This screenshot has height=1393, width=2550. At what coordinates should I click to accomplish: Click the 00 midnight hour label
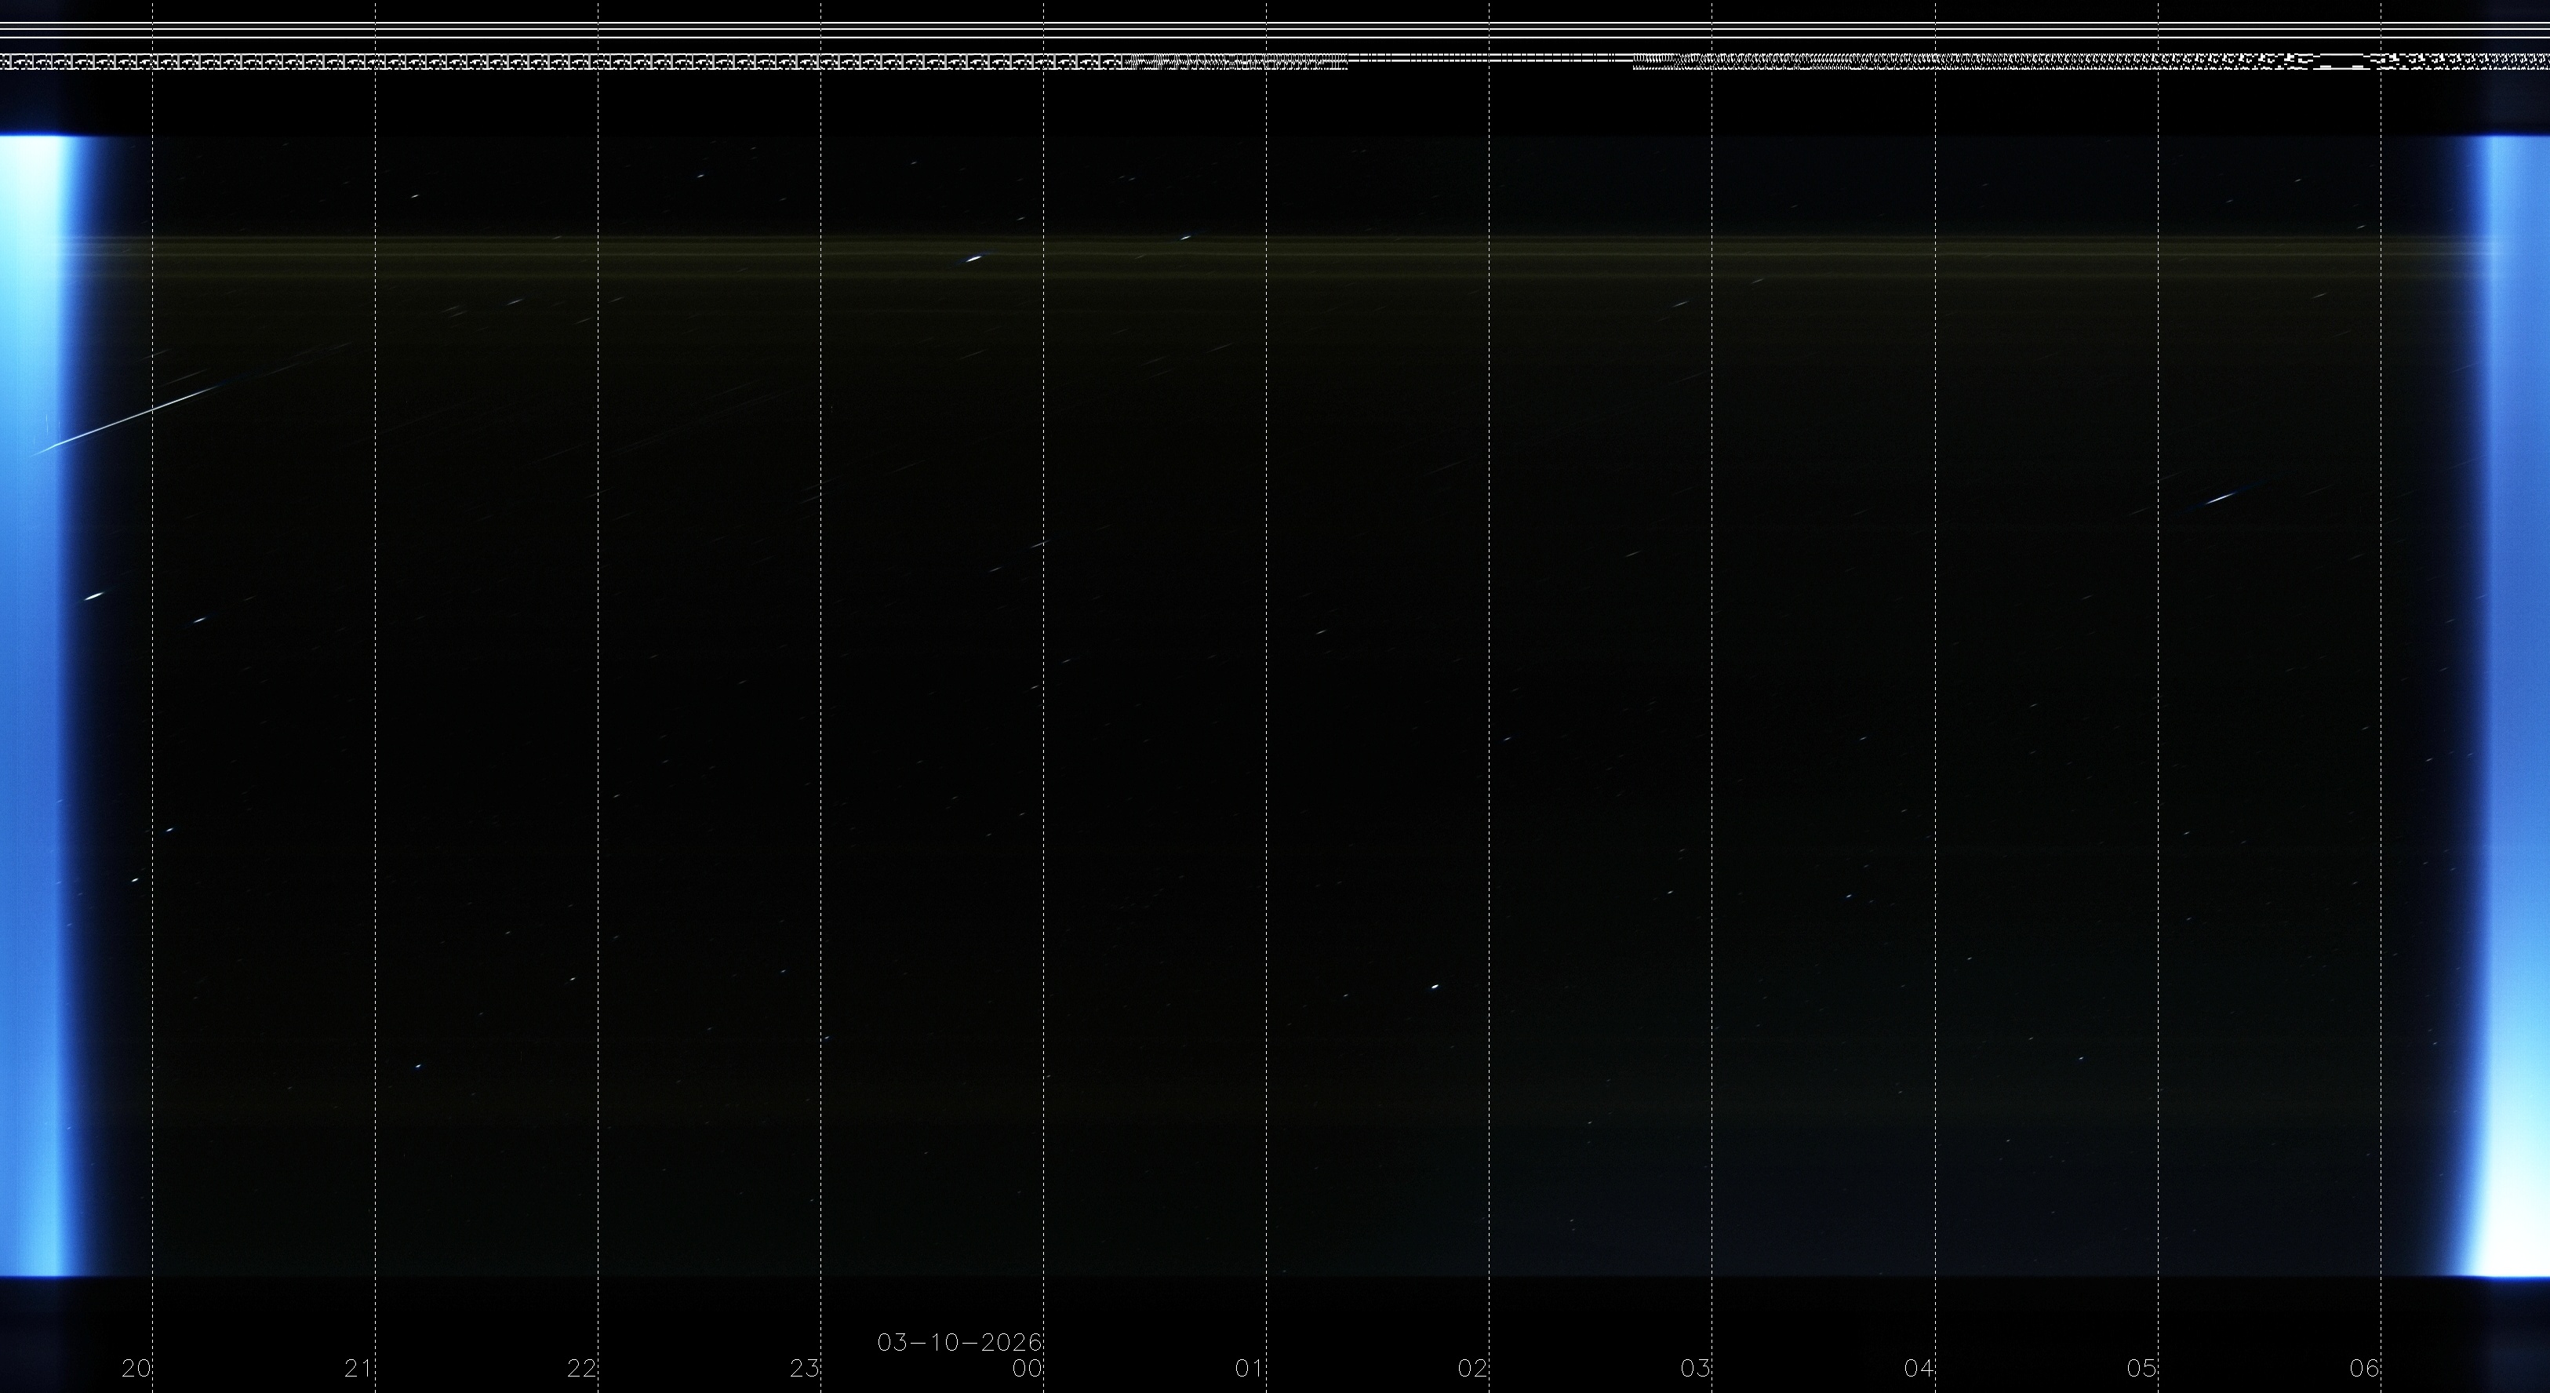point(1027,1369)
